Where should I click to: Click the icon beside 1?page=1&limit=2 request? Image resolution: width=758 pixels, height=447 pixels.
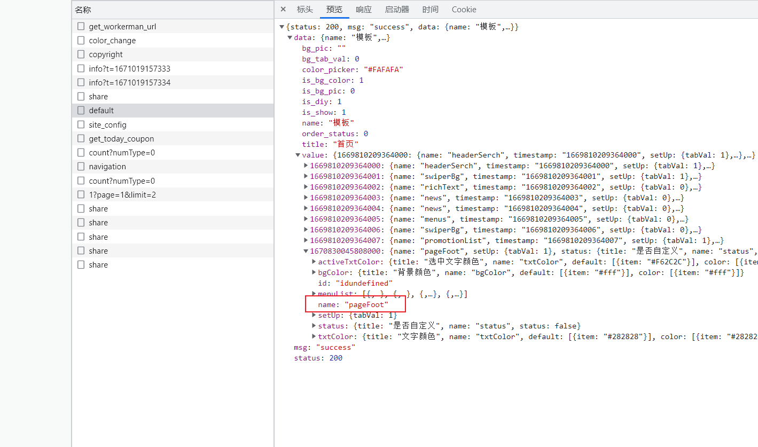pyautogui.click(x=81, y=194)
